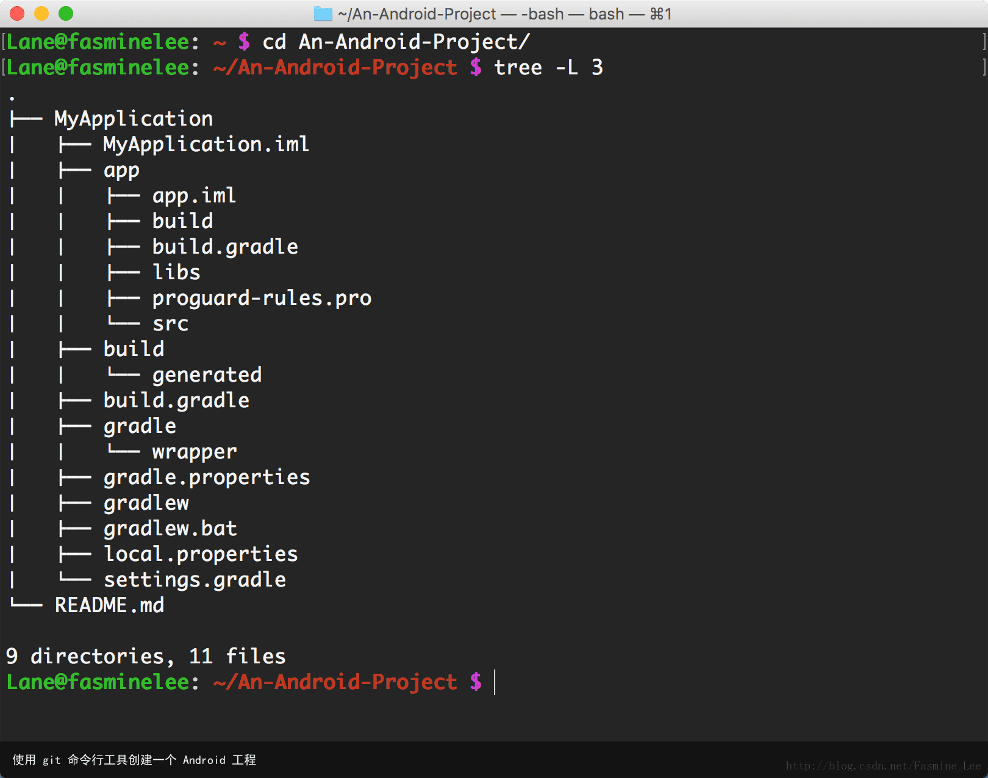
Task: Click the red close window button
Action: pyautogui.click(x=17, y=13)
